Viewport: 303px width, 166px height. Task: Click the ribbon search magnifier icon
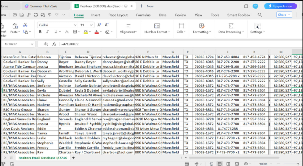pos(260,15)
